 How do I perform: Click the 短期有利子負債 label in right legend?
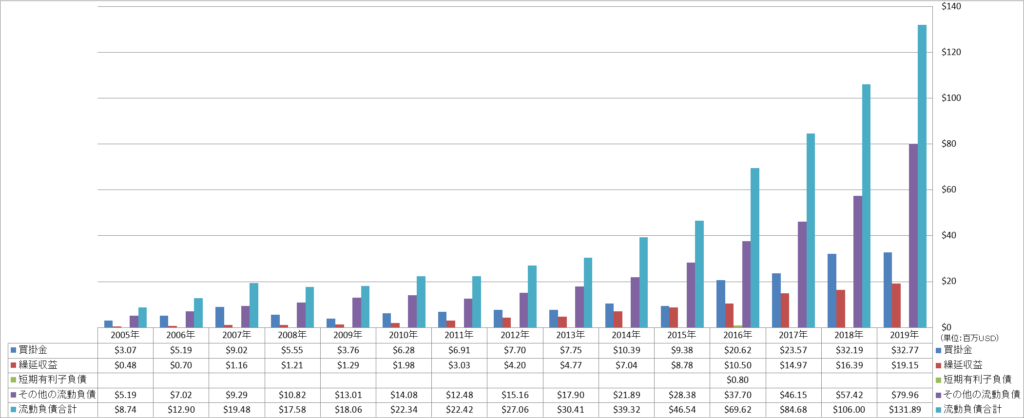pos(977,380)
